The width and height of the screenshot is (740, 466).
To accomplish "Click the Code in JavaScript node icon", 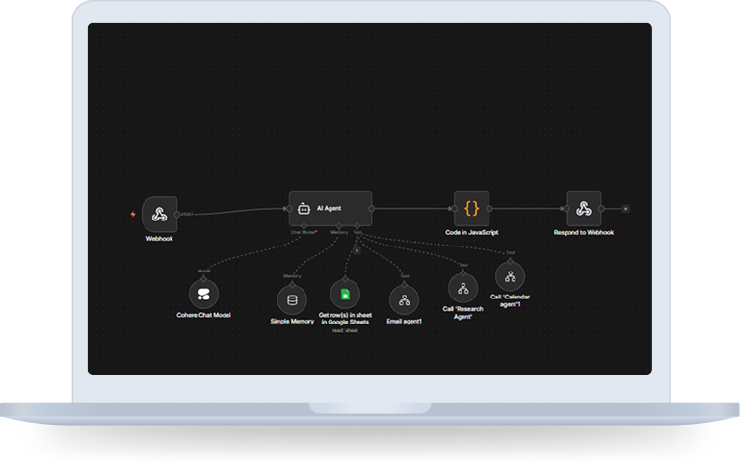I will coord(472,208).
